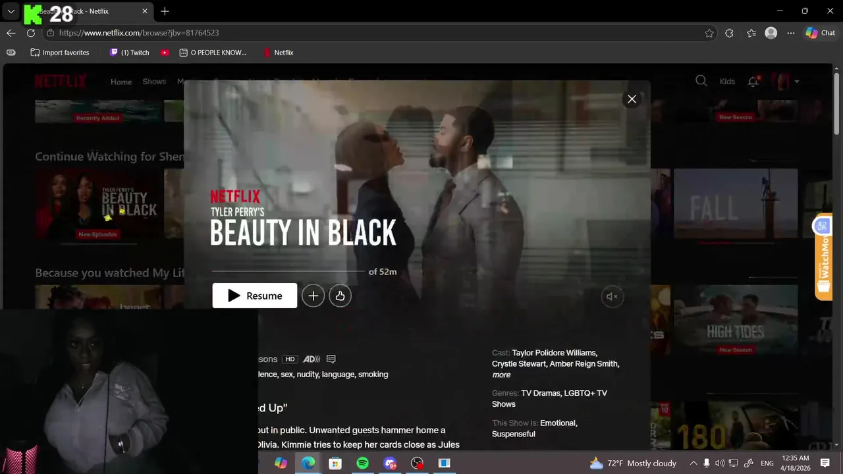Click the HD quality badge

tap(290, 359)
